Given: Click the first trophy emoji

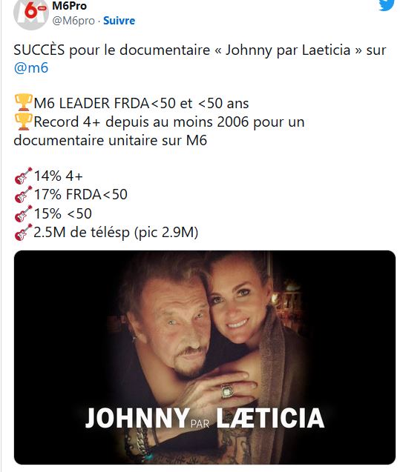Looking at the screenshot, I should [24, 103].
